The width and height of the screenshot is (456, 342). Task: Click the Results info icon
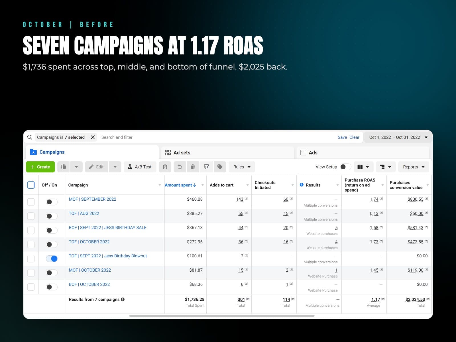[302, 185]
